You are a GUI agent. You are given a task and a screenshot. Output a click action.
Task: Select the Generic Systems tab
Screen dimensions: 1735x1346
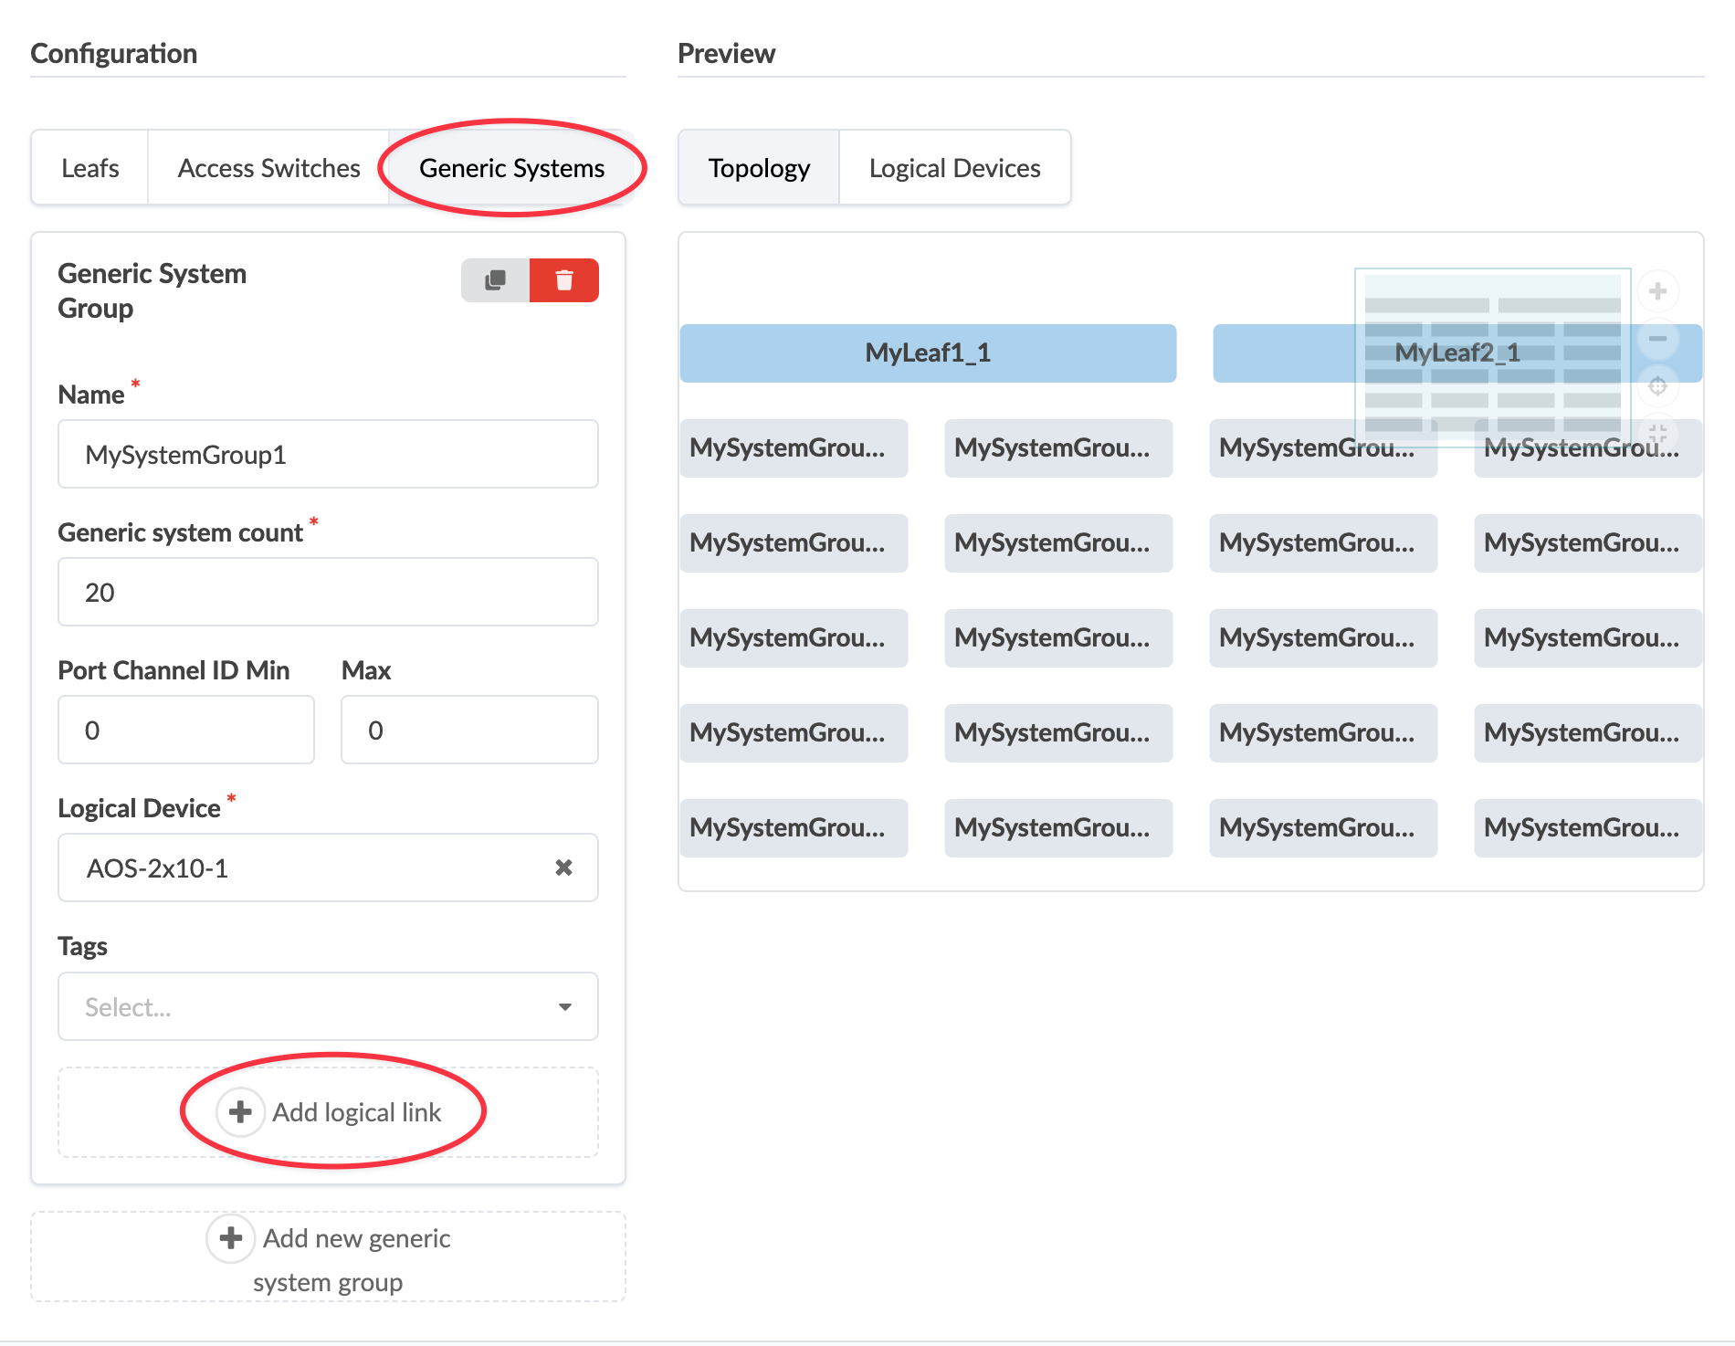pyautogui.click(x=511, y=168)
